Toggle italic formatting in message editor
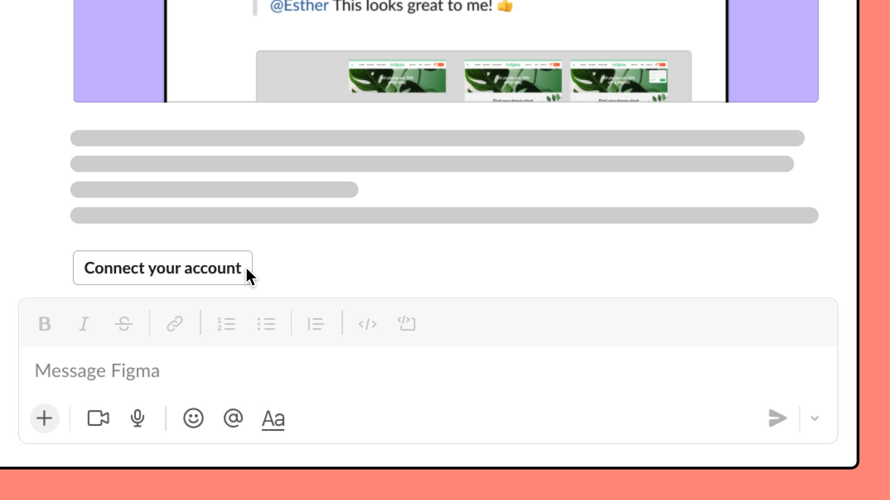Image resolution: width=890 pixels, height=500 pixels. [84, 324]
